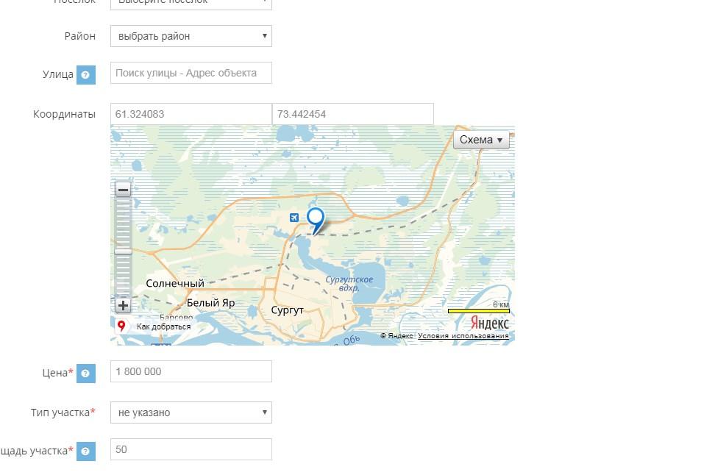Click the Солнечный label on map

[175, 283]
